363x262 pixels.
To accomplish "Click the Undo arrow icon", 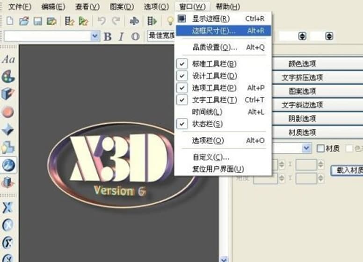I will point(102,21).
